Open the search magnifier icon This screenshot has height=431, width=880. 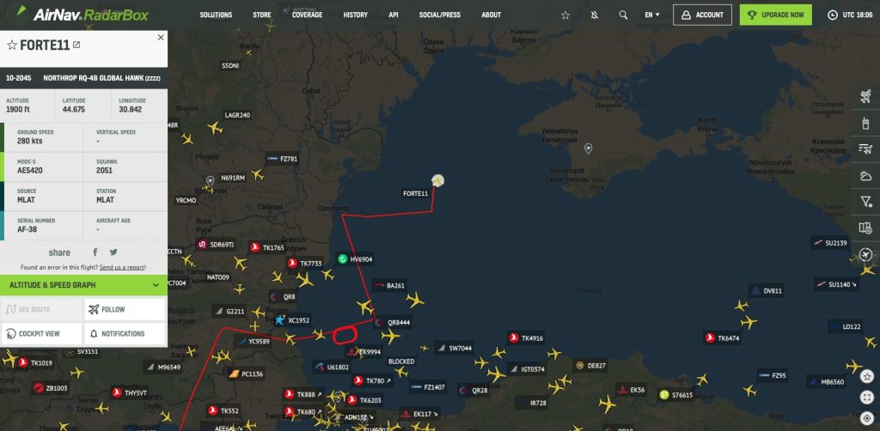point(623,15)
